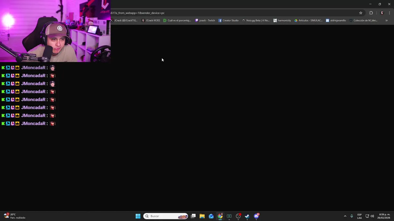Open the network status tray icon
Screen dimensions: 394x221
point(367,216)
